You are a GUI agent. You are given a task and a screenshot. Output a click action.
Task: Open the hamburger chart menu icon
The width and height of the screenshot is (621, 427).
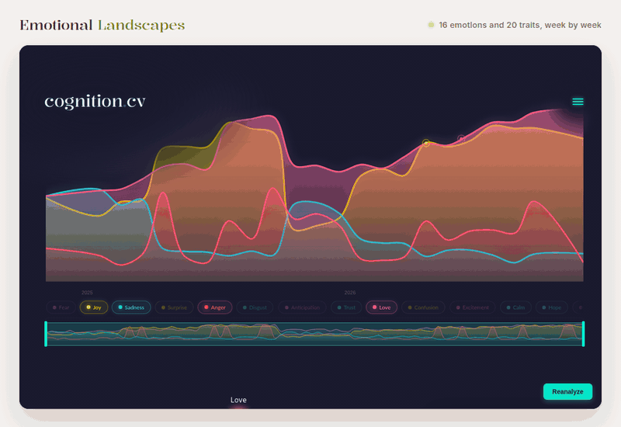578,102
